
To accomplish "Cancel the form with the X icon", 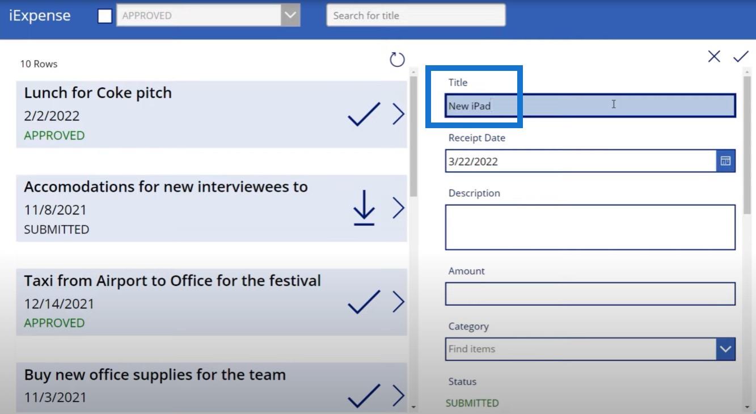I will pos(714,56).
